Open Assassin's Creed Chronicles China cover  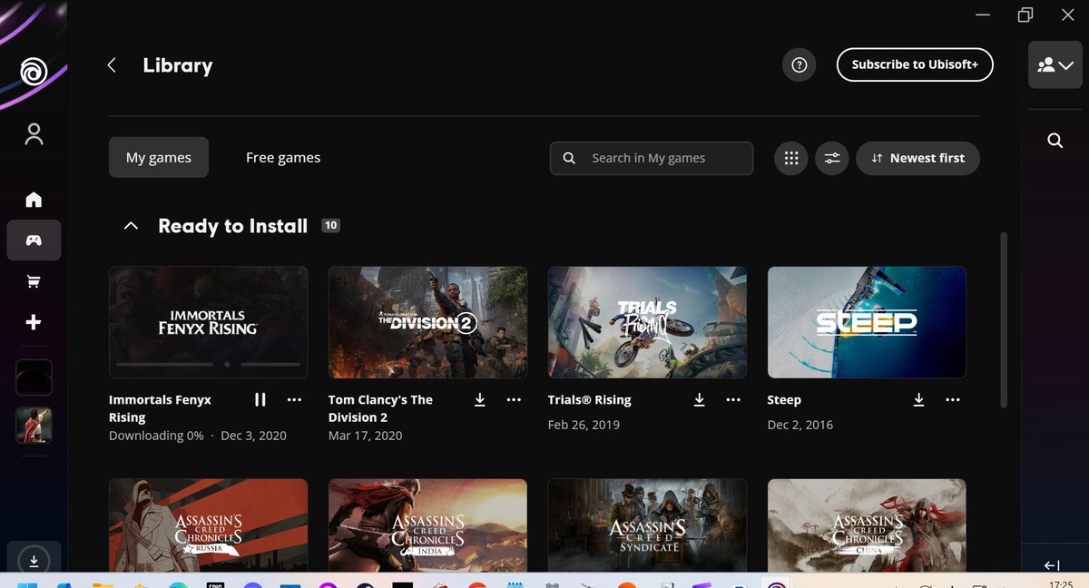[867, 525]
